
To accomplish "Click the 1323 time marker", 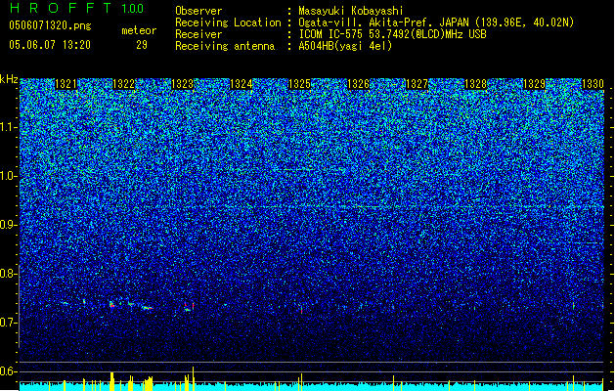I will pos(183,84).
